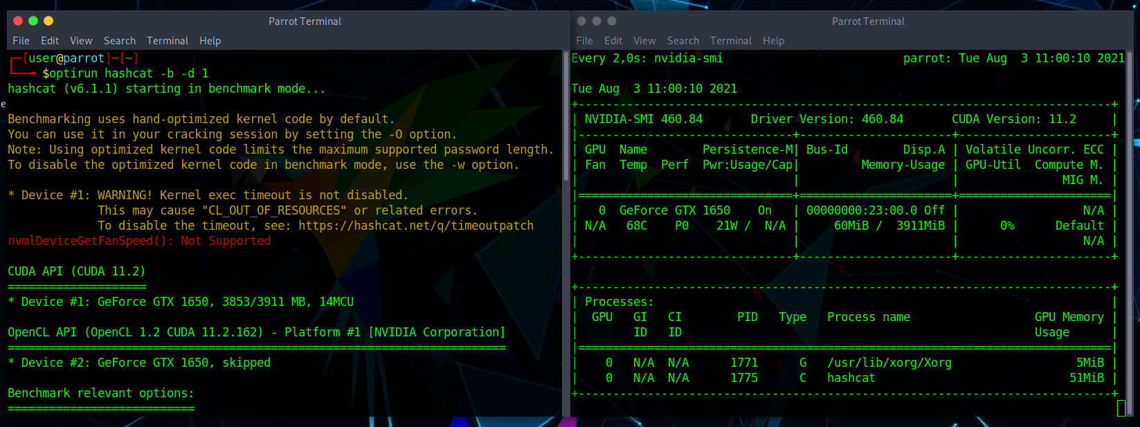The height and width of the screenshot is (427, 1140).
Task: Open File menu in the nvidia-smi terminal
Action: [584, 41]
